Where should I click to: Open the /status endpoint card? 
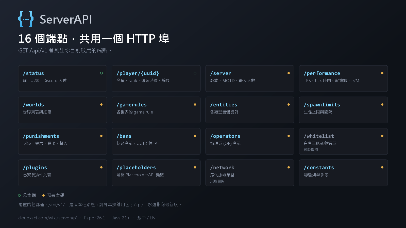pyautogui.click(x=62, y=79)
